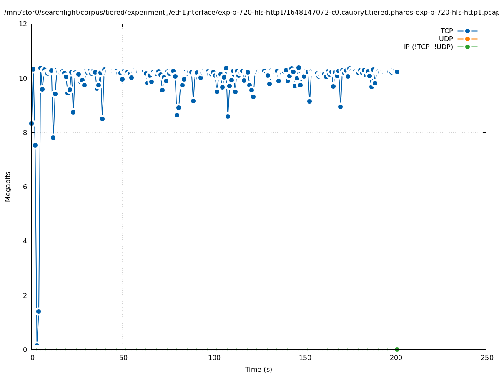
Task: Click the 12 tick label on y-axis
Action: point(23,24)
